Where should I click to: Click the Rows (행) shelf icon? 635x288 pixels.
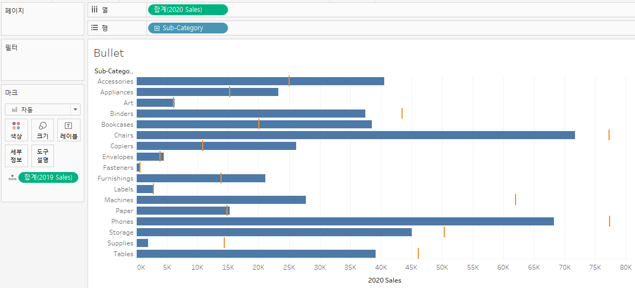[95, 28]
